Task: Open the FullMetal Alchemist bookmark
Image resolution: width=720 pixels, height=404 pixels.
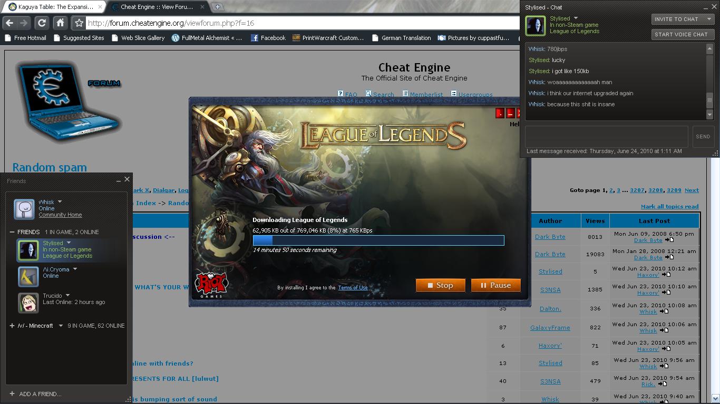Action: [207, 38]
